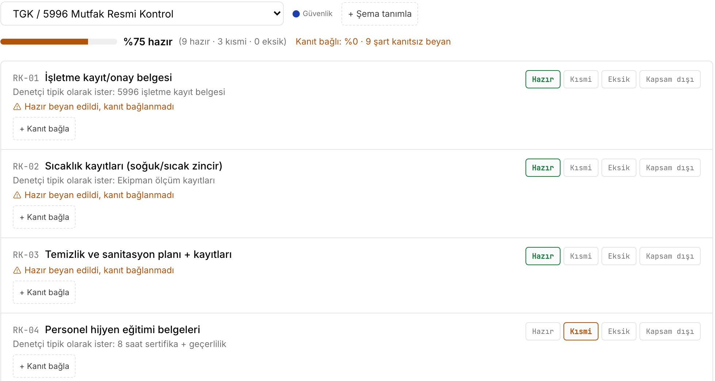Open the schema dropdown chevron
This screenshot has width=715, height=381.
277,14
